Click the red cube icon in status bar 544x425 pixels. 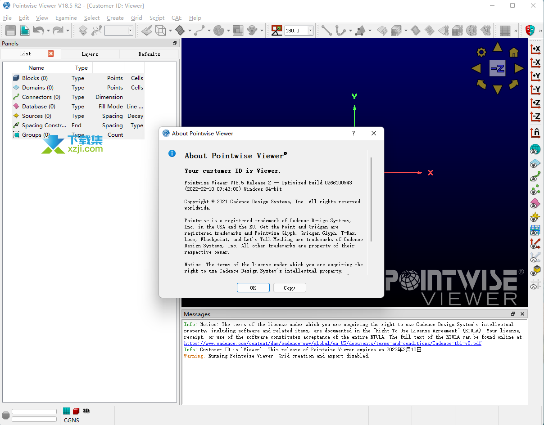point(76,411)
